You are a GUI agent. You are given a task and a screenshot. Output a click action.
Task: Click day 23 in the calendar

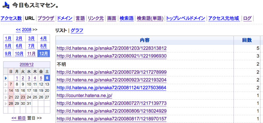coord(23,97)
